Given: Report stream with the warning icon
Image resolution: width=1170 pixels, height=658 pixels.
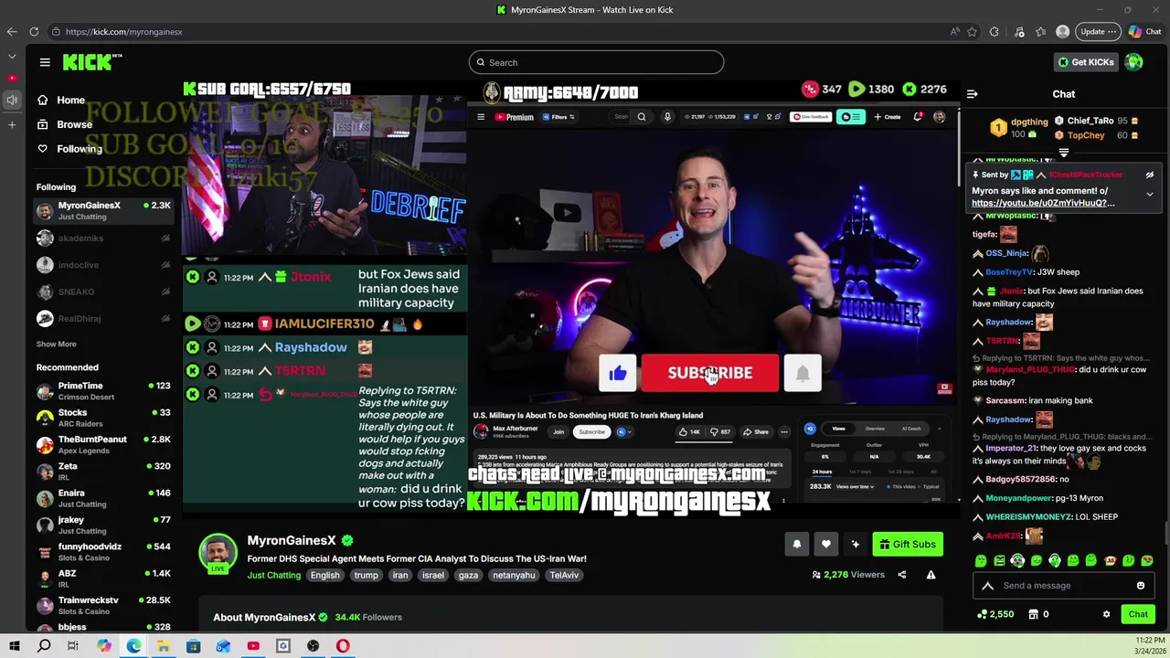Looking at the screenshot, I should [931, 575].
